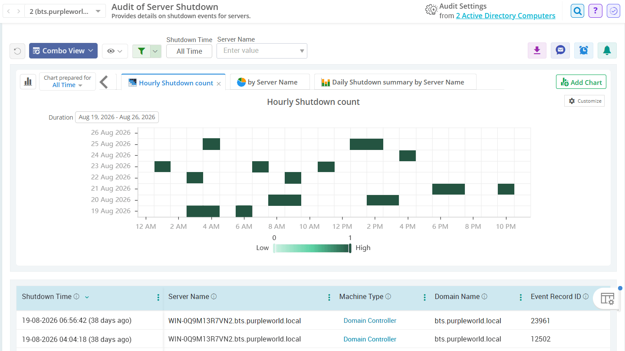Open the 2 Active Directory Computers link
Viewport: 625px width, 351px height.
coord(506,16)
